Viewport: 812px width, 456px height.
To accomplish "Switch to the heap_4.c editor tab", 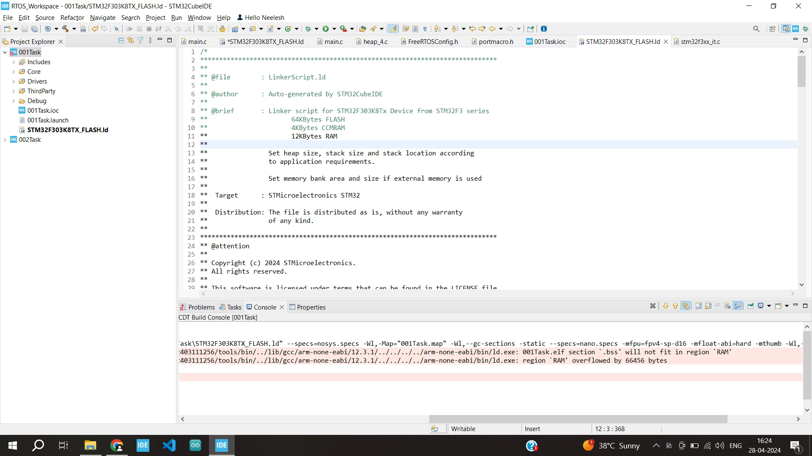I will (x=371, y=41).
